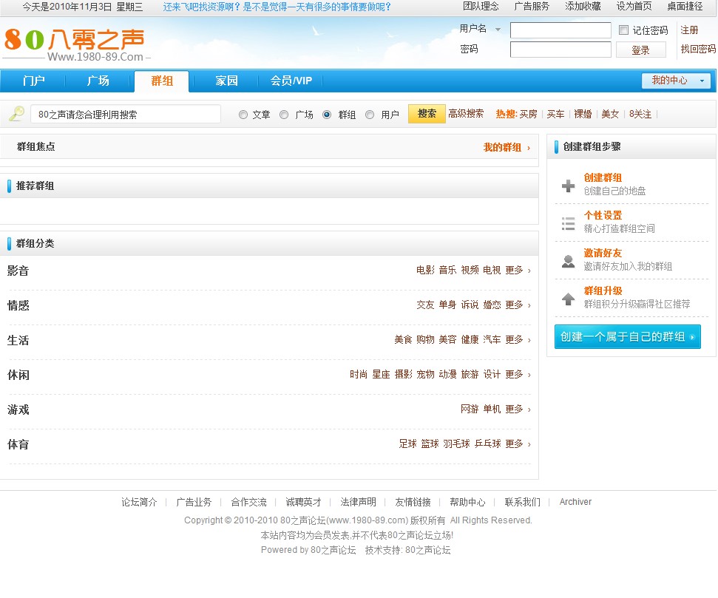
Task: Open the 注册 register link
Action: pos(689,30)
